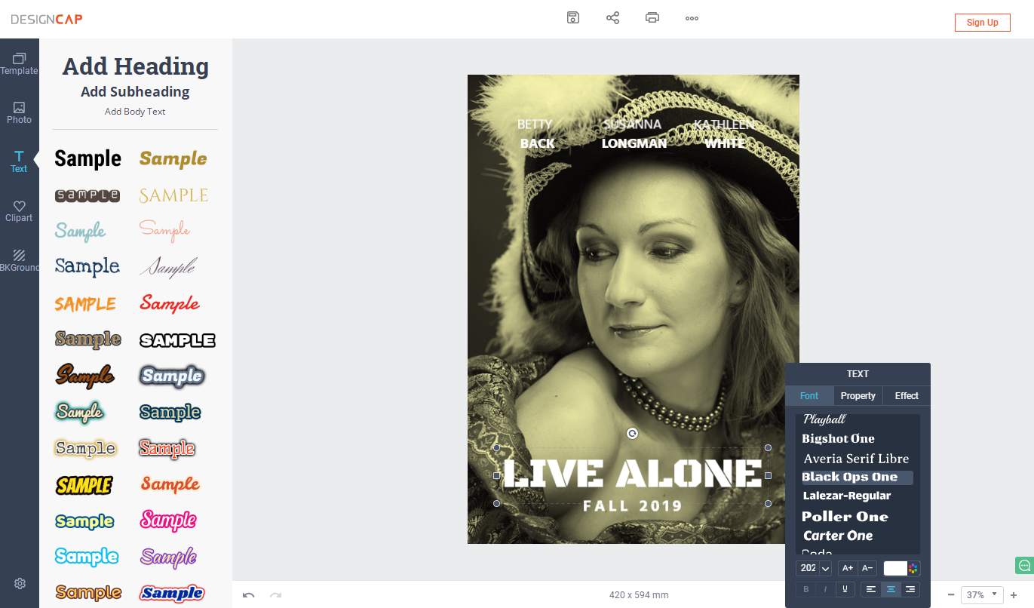1034x608 pixels.
Task: Open the Template panel from sidebar
Action: coord(20,63)
